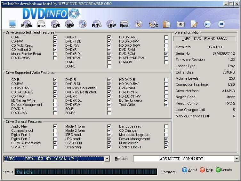Click the camera screenshot icon
Image resolution: width=241 pixels, height=181 pixels.
coord(181,24)
